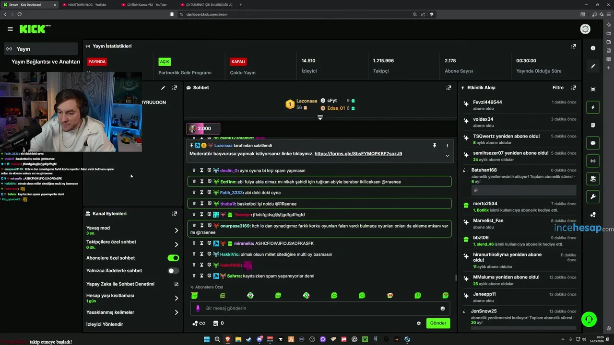Open the Filtre dropdown in Etkinlik Akışı
This screenshot has height=345, width=614.
(558, 88)
